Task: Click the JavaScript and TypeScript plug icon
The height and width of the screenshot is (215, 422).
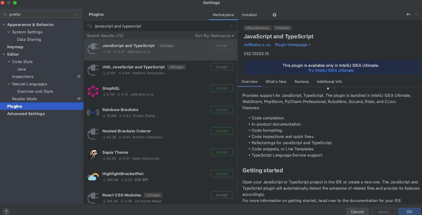Action: (93, 49)
